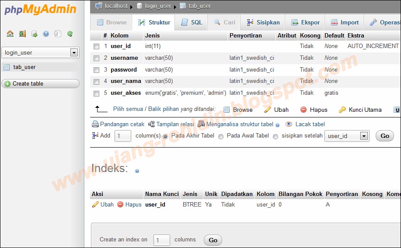Click the SQL documentation pages icon
The height and width of the screenshot is (248, 401).
[58, 34]
